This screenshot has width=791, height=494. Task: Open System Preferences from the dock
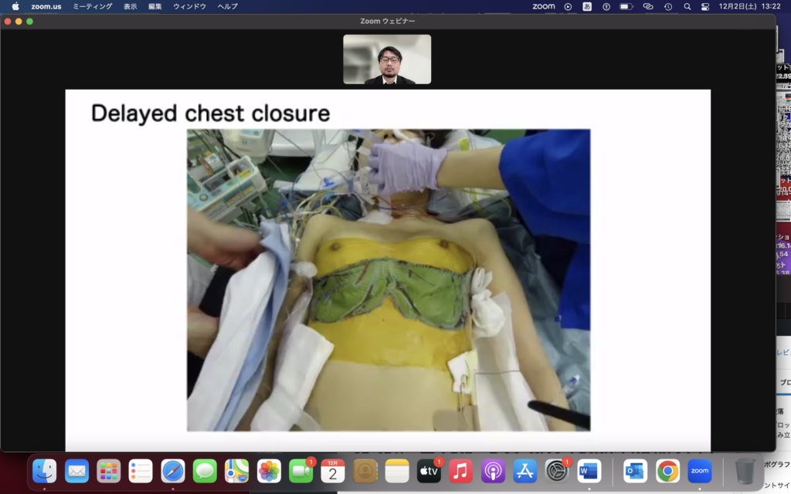tap(556, 470)
